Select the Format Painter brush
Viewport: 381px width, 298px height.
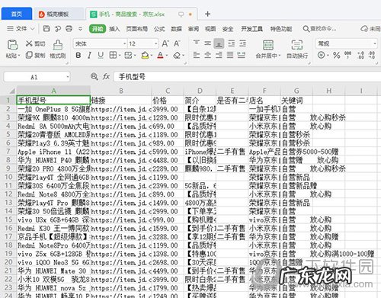[x=58, y=45]
